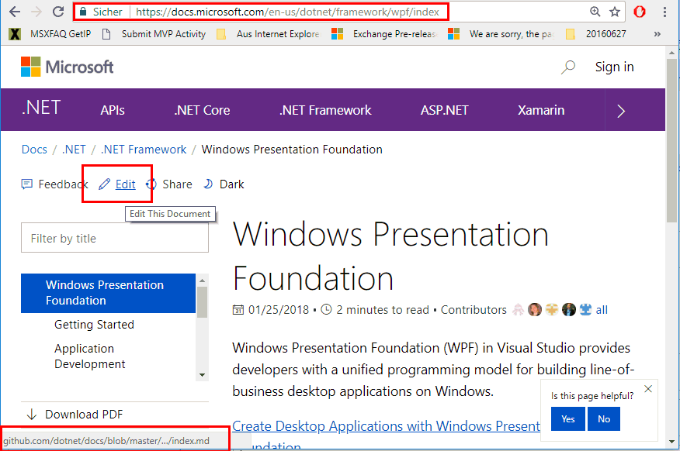The image size is (680, 451).
Task: Click the sidebar scroll up arrow
Action: coord(202,281)
